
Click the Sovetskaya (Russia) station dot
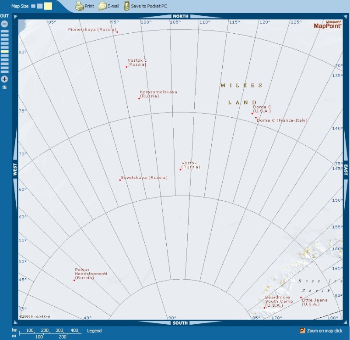(x=120, y=180)
